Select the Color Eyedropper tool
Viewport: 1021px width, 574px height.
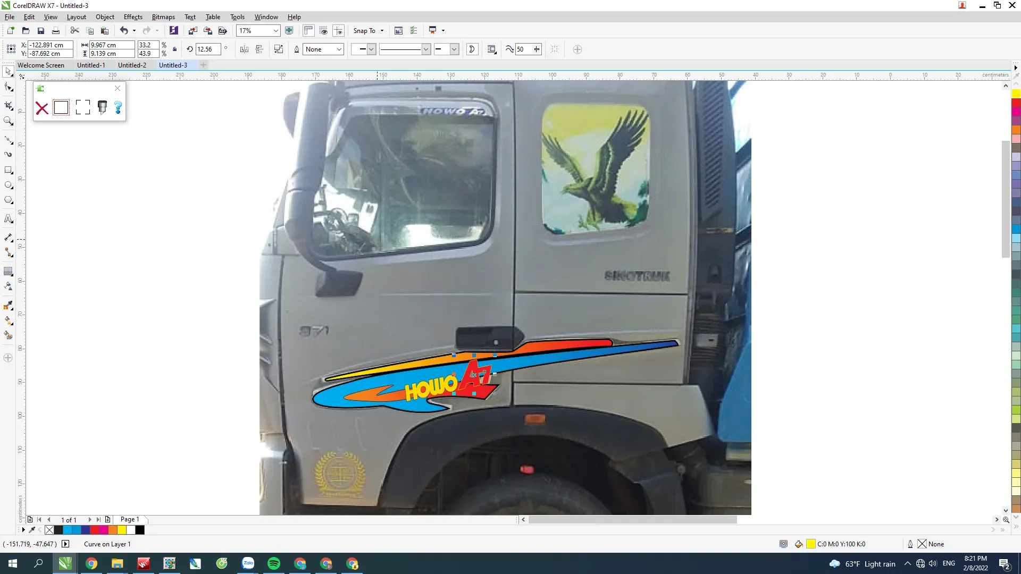point(9,306)
